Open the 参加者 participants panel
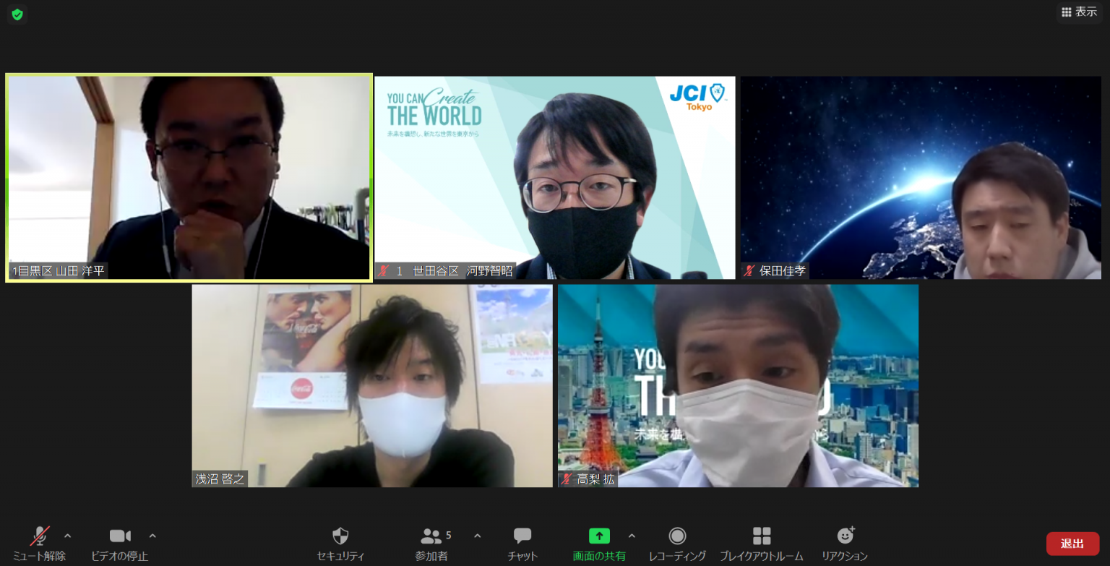This screenshot has width=1110, height=566. [x=431, y=536]
